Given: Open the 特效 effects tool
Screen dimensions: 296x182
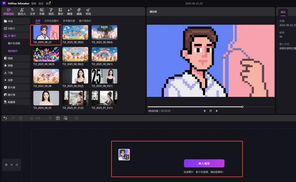Looking at the screenshot, I should pos(88,12).
